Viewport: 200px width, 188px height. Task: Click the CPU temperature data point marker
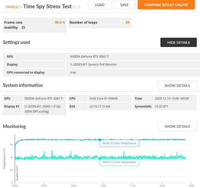(x=100, y=158)
